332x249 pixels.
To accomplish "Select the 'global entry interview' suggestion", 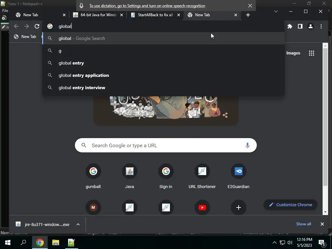I will [163, 88].
